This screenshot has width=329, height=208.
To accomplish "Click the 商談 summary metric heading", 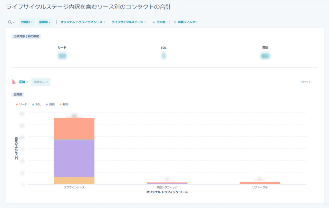I will point(265,48).
